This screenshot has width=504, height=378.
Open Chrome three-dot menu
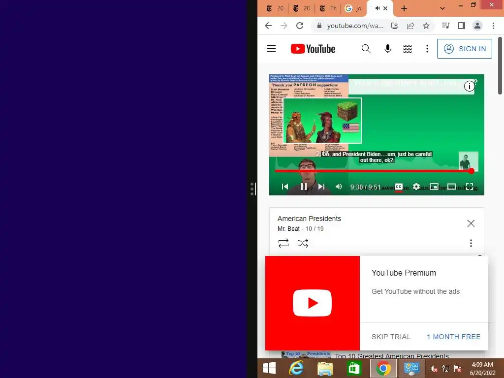pos(493,26)
